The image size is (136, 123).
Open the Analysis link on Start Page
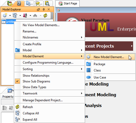pos(93,105)
